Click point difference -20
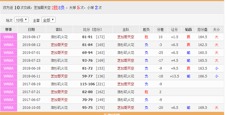The width and height of the screenshot is (227, 115). pos(160,107)
